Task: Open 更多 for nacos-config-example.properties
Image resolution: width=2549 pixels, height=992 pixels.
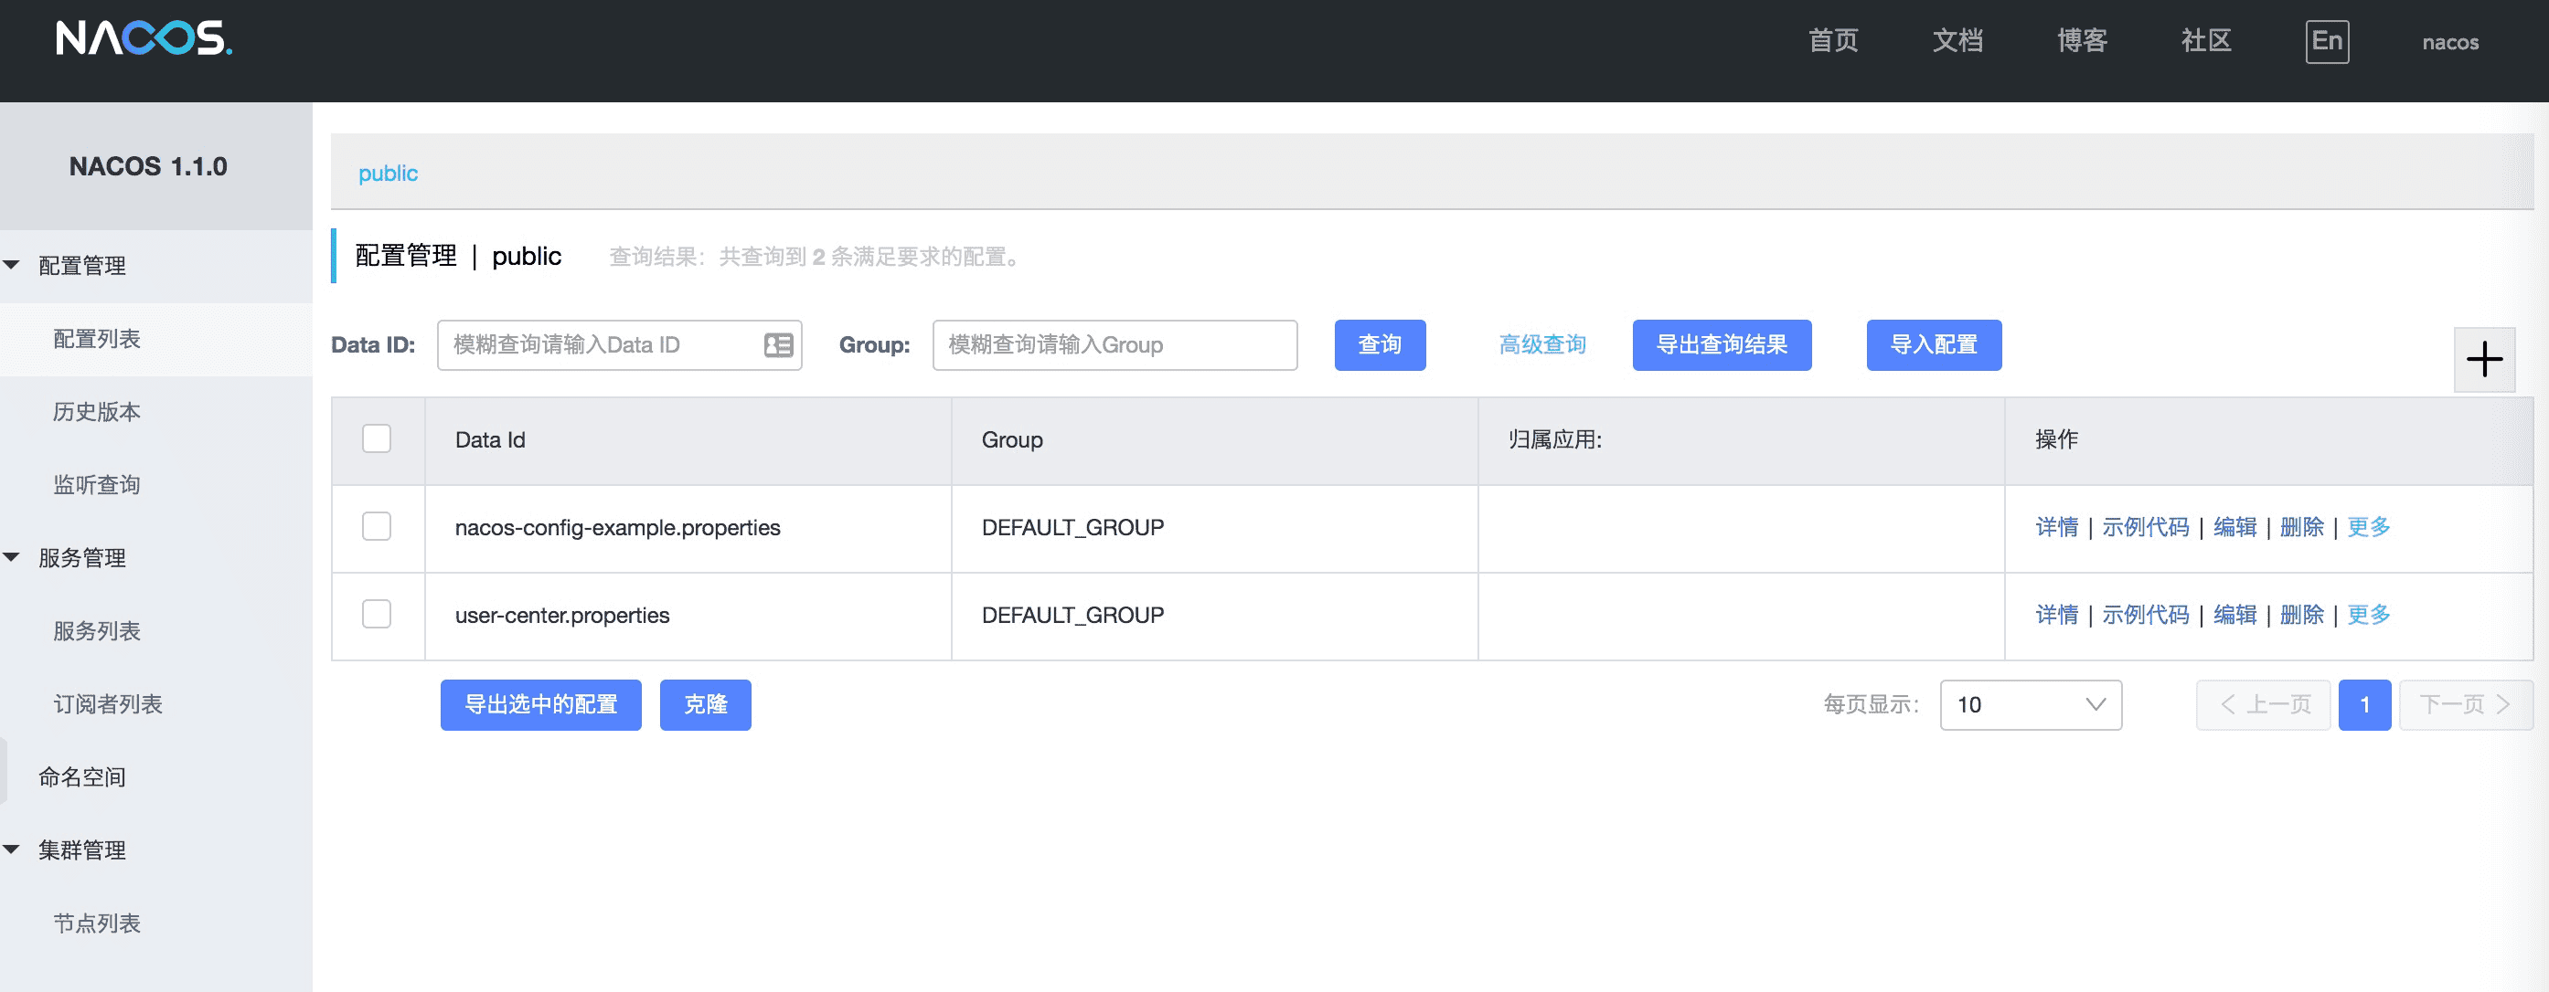Action: [2368, 527]
